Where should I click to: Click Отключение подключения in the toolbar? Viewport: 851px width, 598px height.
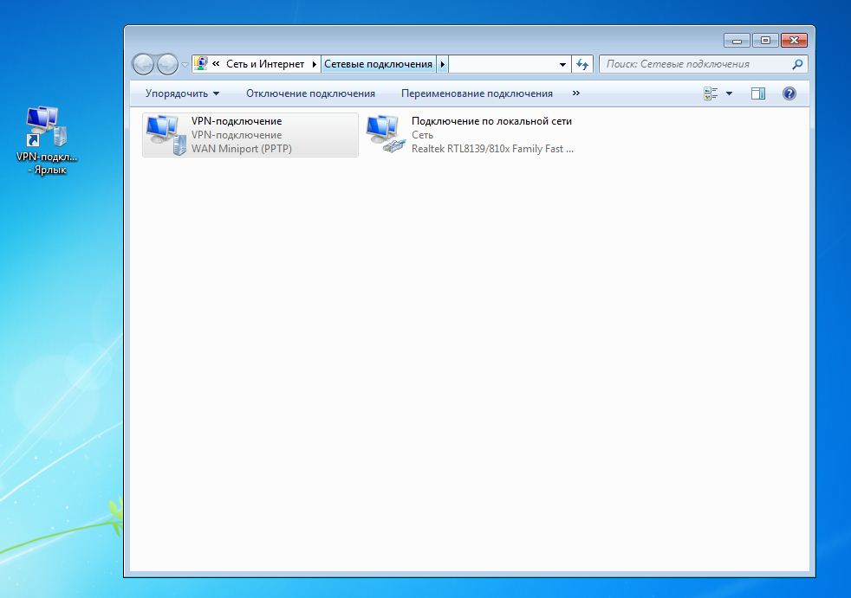310,93
